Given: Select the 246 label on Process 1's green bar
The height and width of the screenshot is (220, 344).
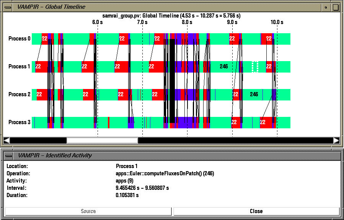Looking at the screenshot, I should 223,66.
